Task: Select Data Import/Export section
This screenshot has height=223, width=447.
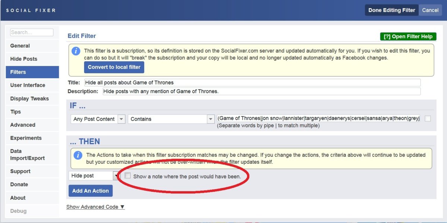Action: click(x=27, y=154)
